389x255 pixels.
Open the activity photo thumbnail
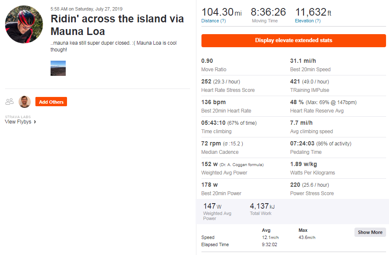pos(58,68)
